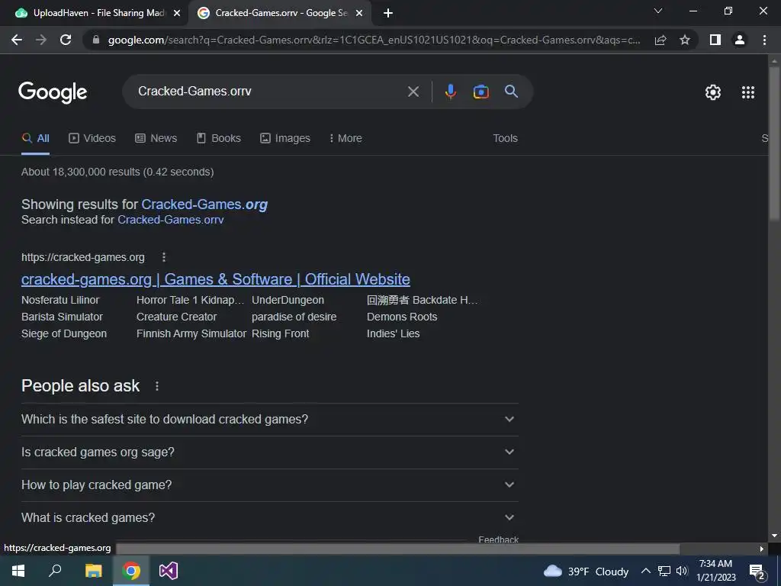The height and width of the screenshot is (586, 781).
Task: Open the Chrome side panel
Action: point(715,40)
